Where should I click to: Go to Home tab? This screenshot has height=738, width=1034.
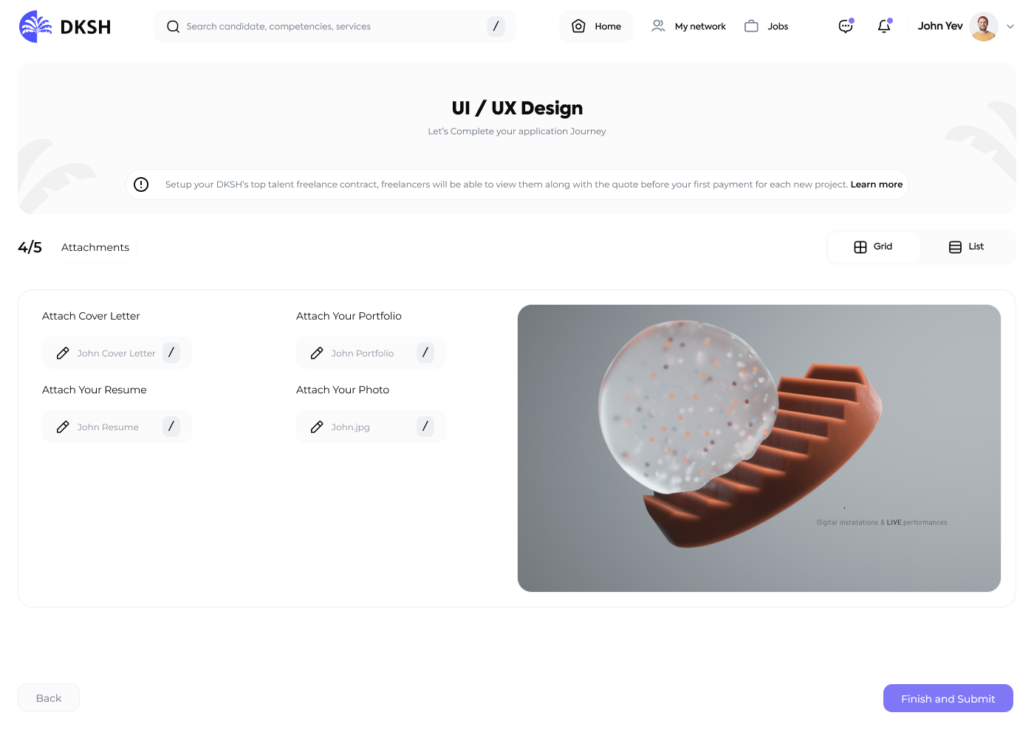pyautogui.click(x=596, y=27)
